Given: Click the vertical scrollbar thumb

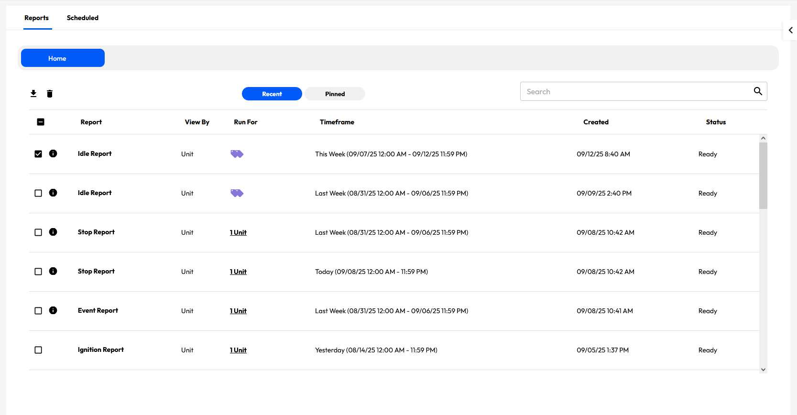Looking at the screenshot, I should click(763, 175).
